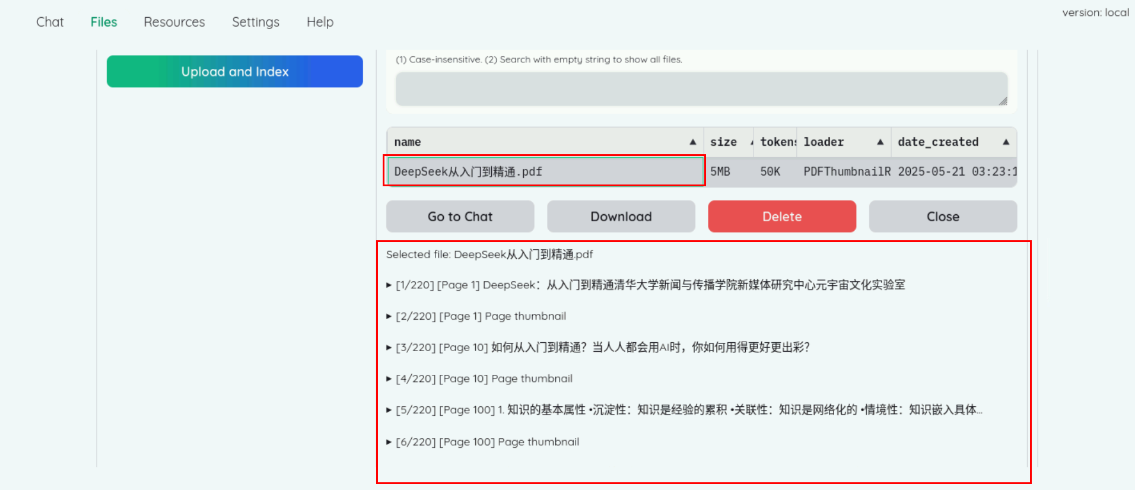This screenshot has width=1135, height=490.
Task: Click the 50K tokens cell
Action: pyautogui.click(x=775, y=171)
